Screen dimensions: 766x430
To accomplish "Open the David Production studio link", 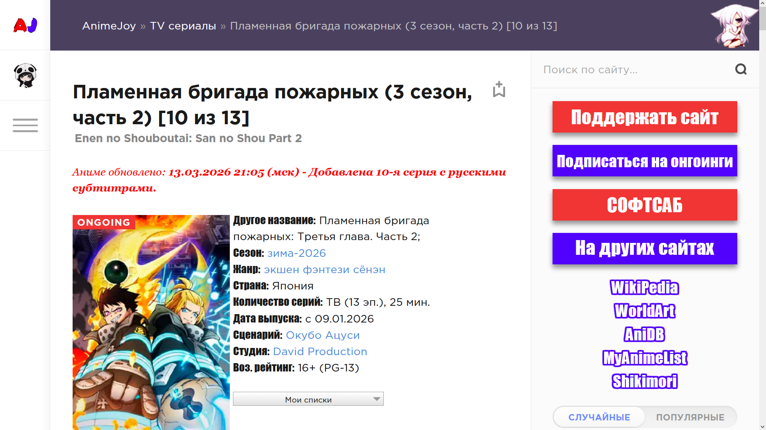I will (320, 352).
